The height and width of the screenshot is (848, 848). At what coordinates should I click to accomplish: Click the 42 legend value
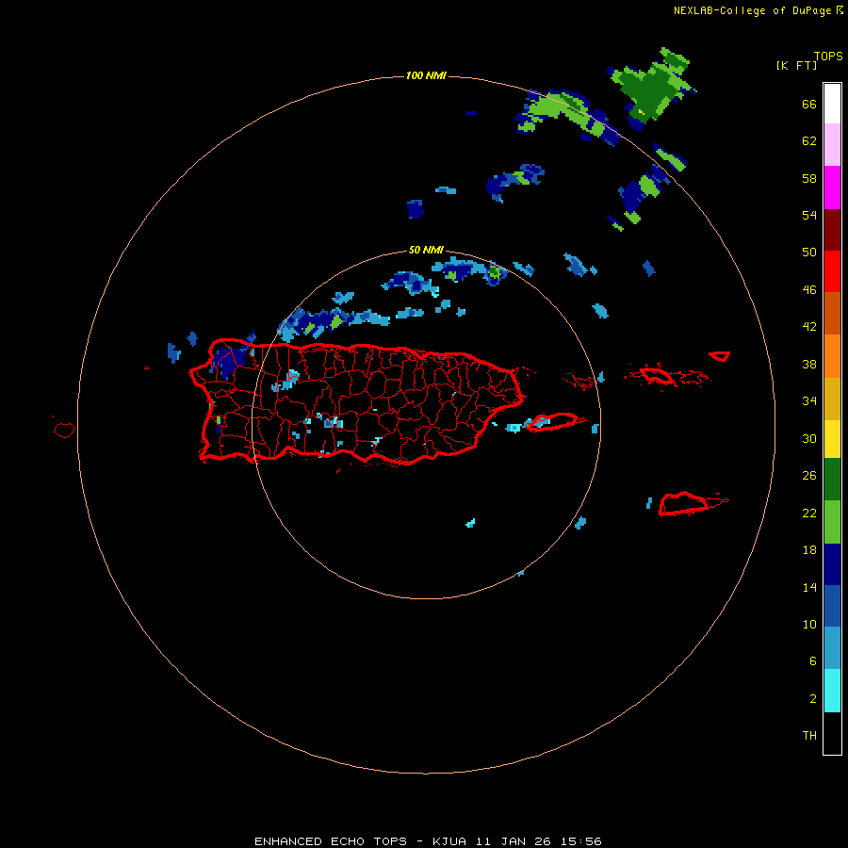[x=809, y=327]
